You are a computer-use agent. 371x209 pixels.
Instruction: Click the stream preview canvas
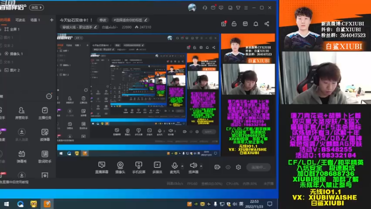pos(166,95)
